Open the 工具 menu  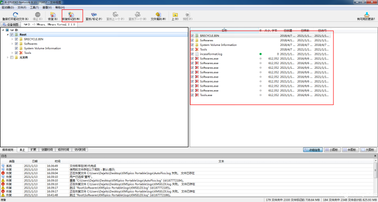34,7
